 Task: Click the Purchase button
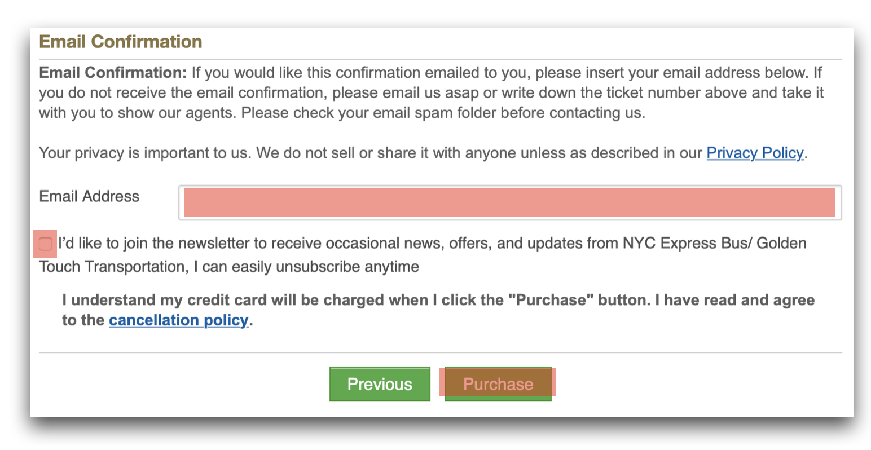[x=498, y=384]
